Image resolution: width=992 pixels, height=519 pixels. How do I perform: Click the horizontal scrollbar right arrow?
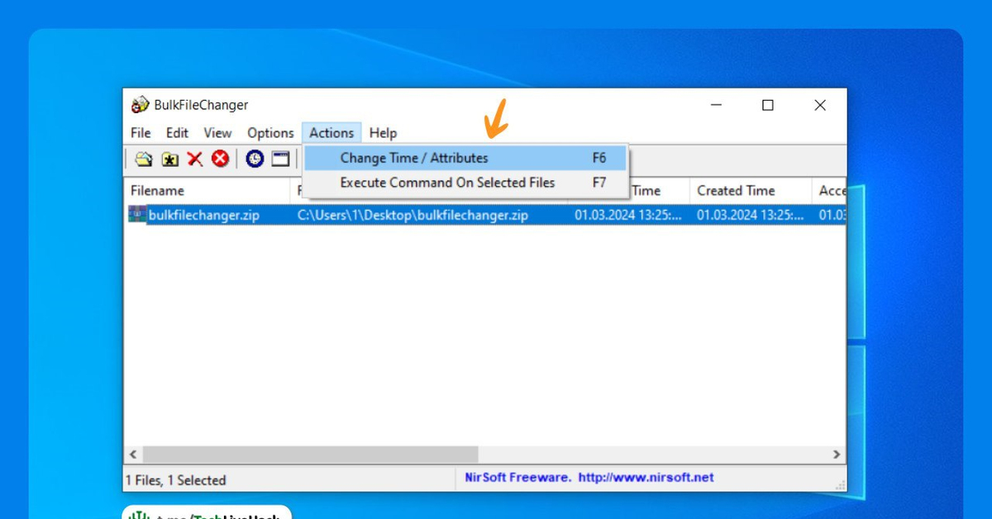coord(837,455)
